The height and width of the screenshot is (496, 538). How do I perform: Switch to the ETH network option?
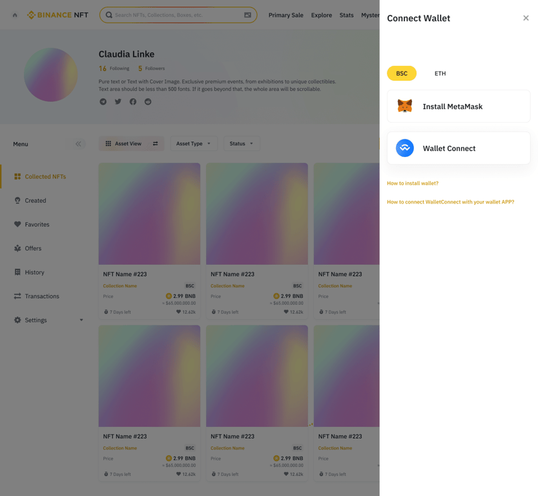(x=440, y=73)
